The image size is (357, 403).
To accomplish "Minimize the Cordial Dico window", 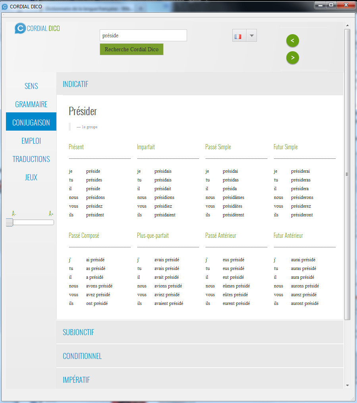I will click(320, 5).
